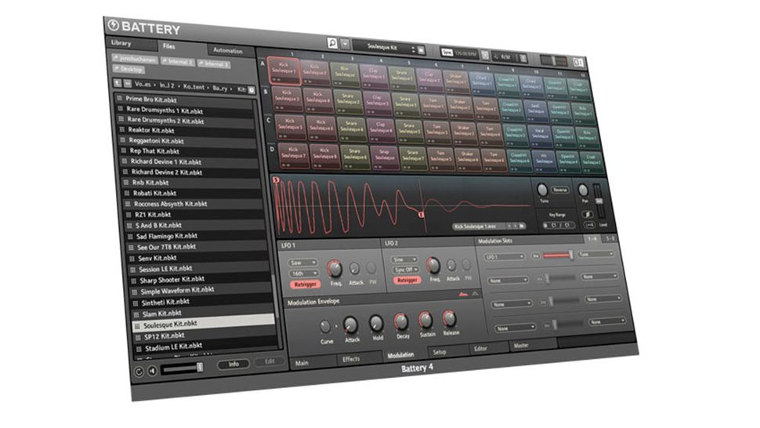760x428 pixels.
Task: Click the first modulation slot amount slider
Action: 559,255
